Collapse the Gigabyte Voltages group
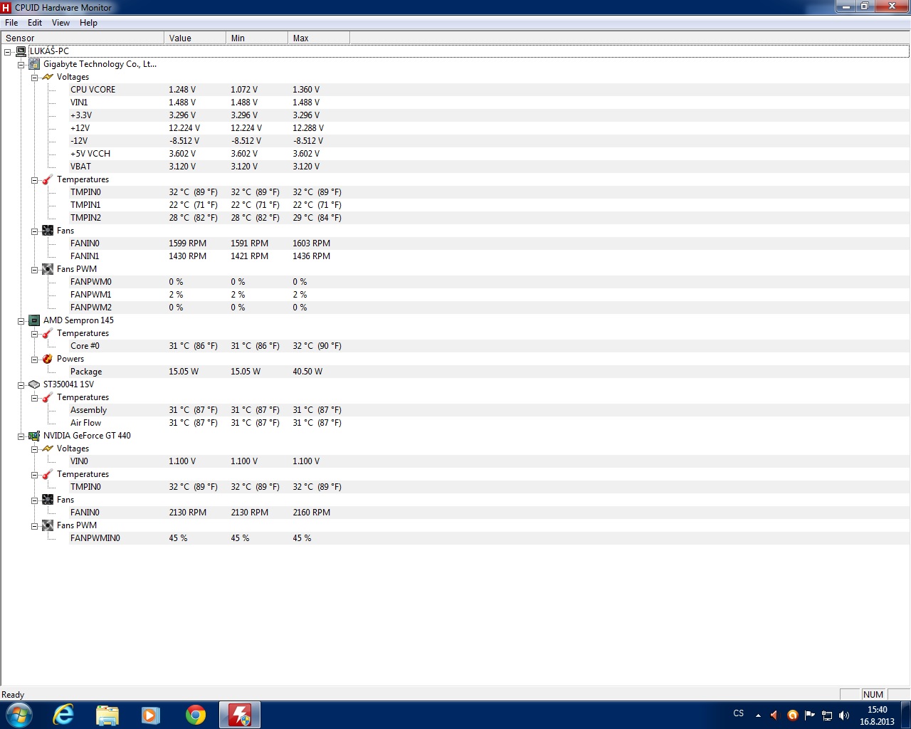The height and width of the screenshot is (729, 911). (34, 78)
